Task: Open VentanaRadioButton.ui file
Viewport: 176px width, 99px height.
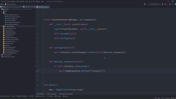Action: click(12, 24)
